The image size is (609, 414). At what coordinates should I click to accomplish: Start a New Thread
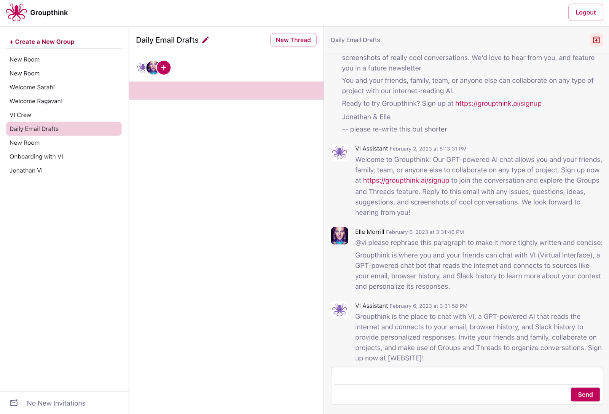pyautogui.click(x=293, y=40)
